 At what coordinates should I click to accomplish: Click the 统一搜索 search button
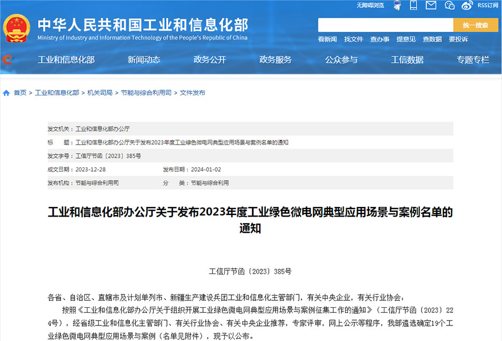coord(475,25)
